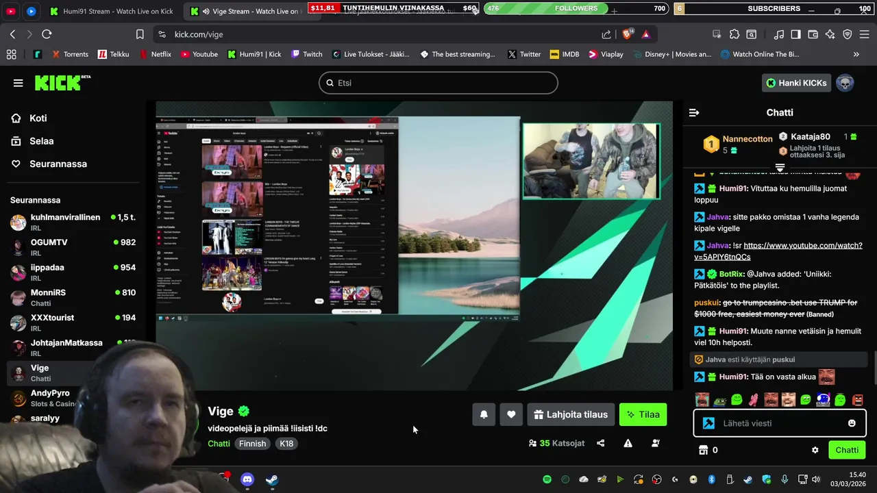Open Selaa in the sidebar
The height and width of the screenshot is (493, 877).
pyautogui.click(x=32, y=141)
